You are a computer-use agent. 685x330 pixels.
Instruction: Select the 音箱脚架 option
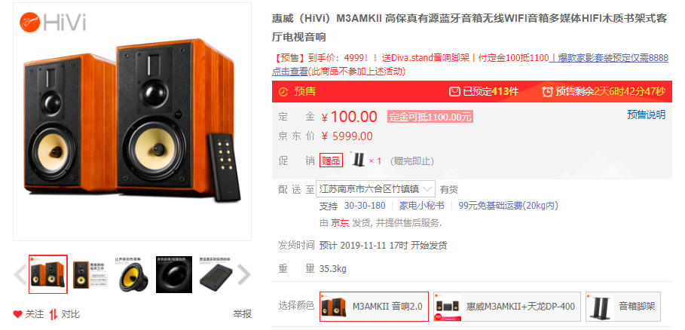623,307
